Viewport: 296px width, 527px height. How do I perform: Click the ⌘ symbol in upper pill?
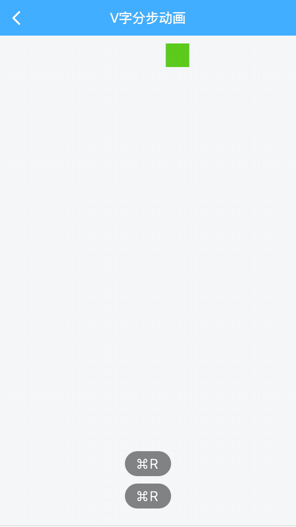tap(142, 464)
